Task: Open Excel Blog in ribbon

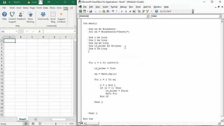Action: pyautogui.click(x=53, y=17)
